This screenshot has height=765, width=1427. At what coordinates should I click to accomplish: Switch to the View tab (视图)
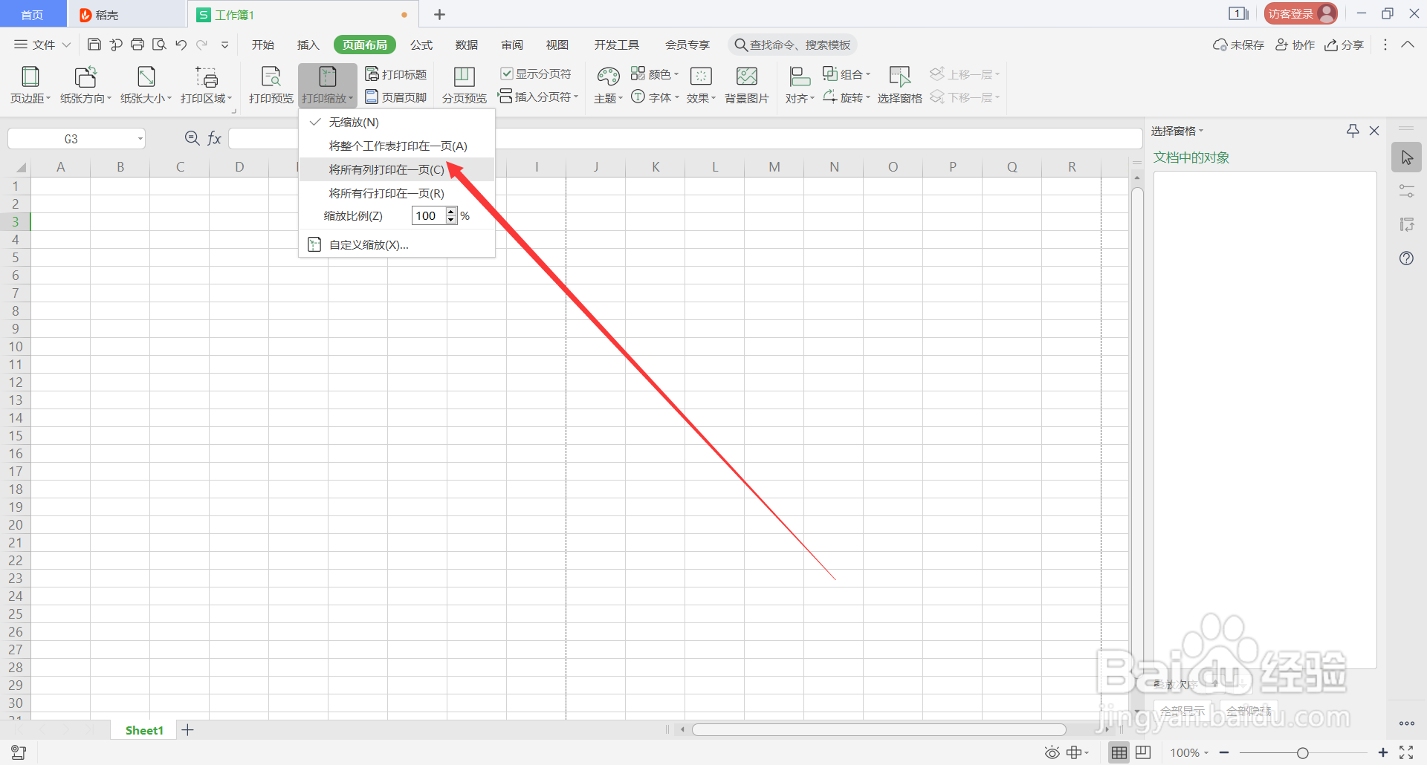(557, 45)
